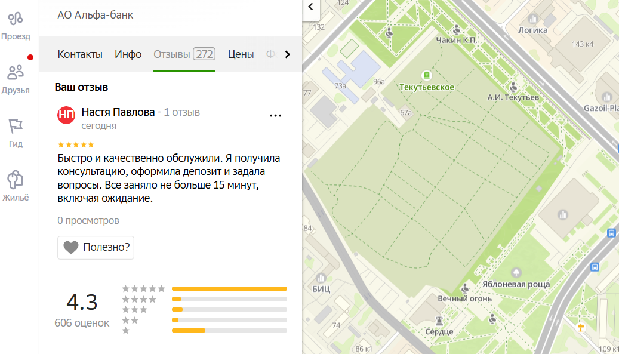Click the 4.3 overall rating value
This screenshot has width=619, height=354.
(82, 302)
